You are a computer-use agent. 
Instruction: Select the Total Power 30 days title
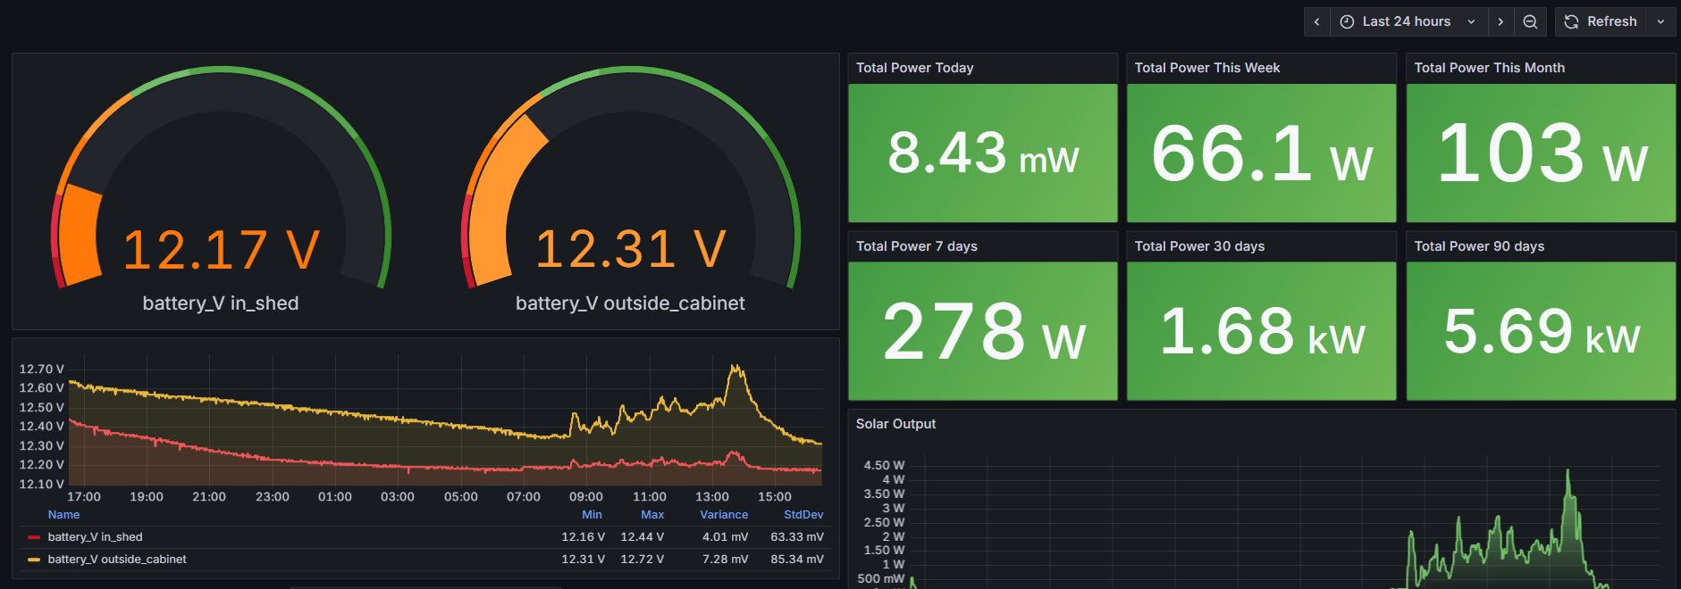[x=1199, y=246]
